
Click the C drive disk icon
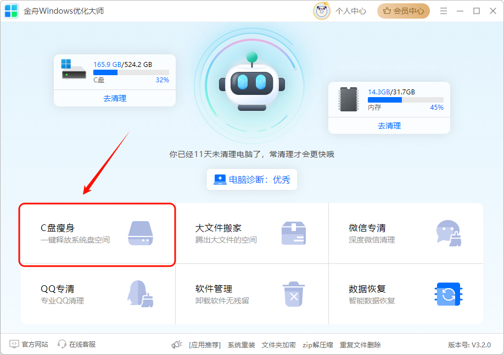74,69
